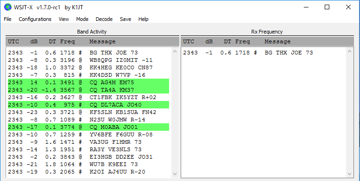Click Band Activity scrollbar down arrow
This screenshot has width=360, height=181.
[175, 174]
